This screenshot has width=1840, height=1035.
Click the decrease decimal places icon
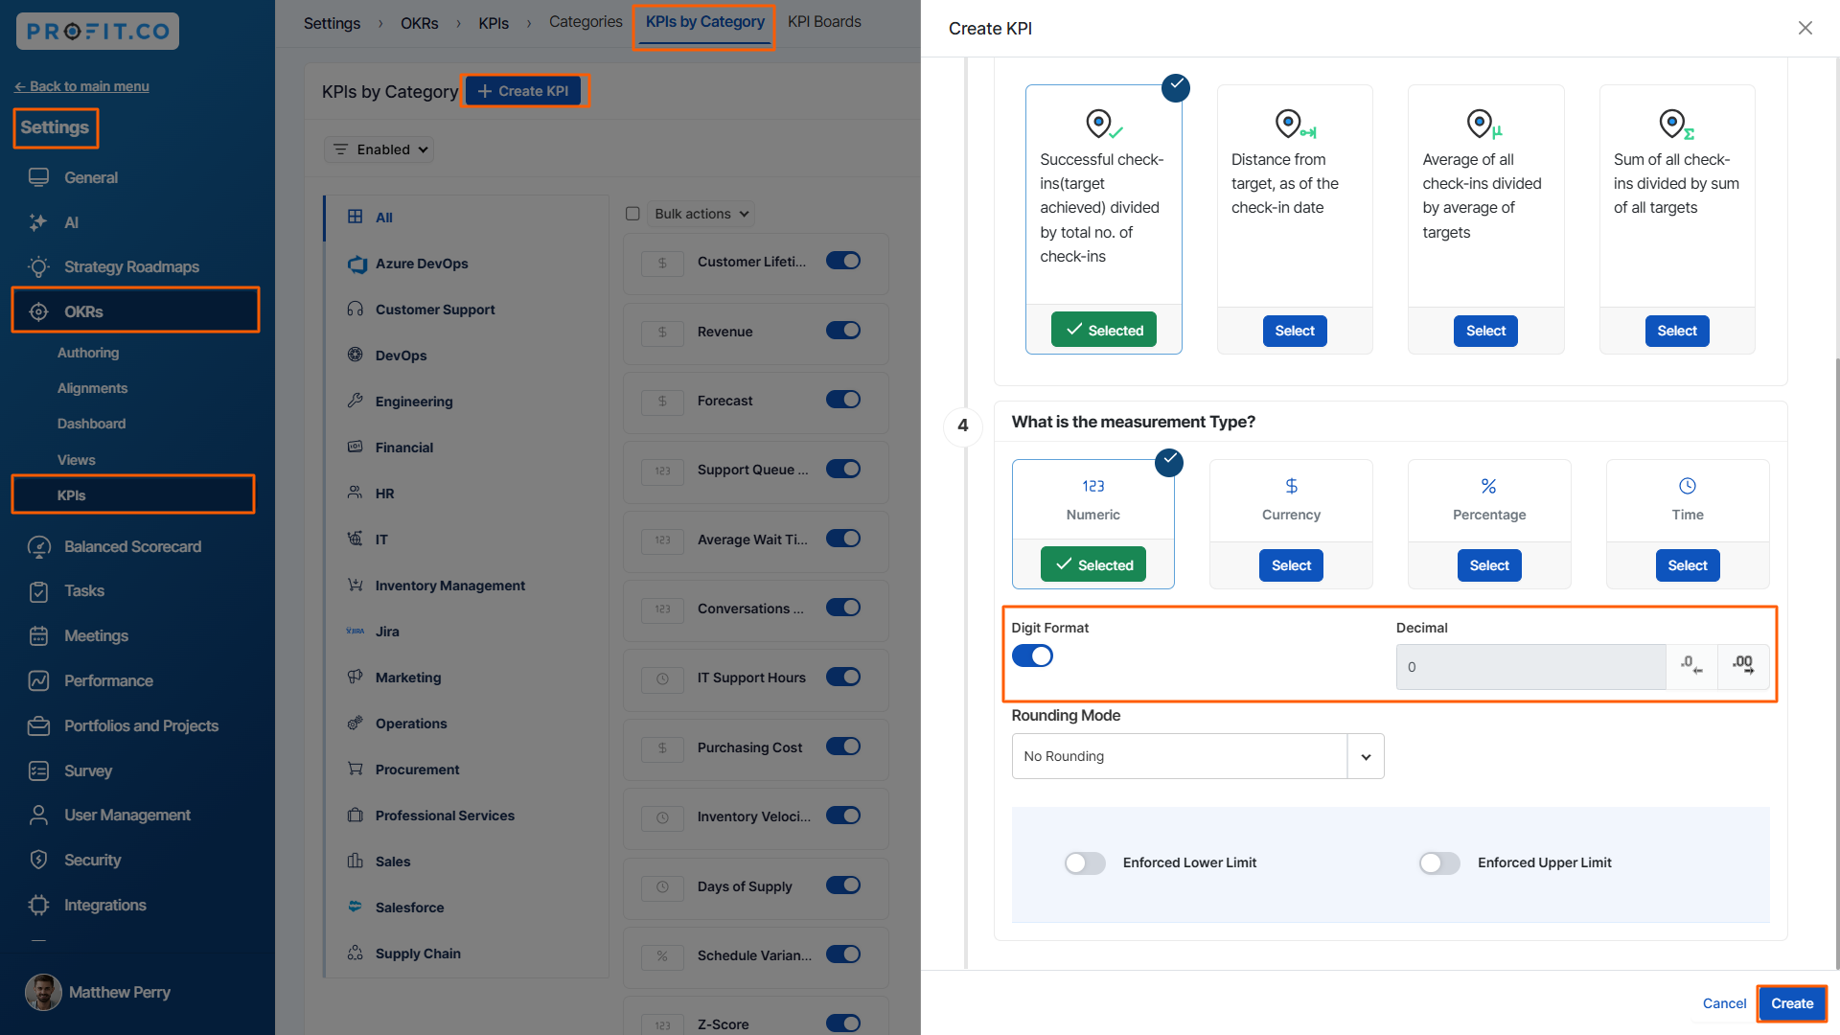point(1691,666)
